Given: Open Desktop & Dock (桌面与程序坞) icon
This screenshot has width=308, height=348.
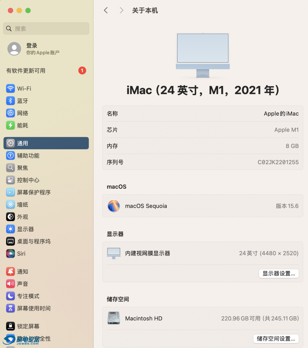Looking at the screenshot, I should pyautogui.click(x=10, y=241).
